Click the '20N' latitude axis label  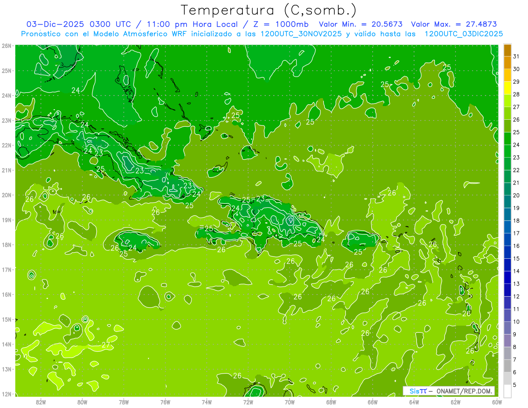[7, 195]
